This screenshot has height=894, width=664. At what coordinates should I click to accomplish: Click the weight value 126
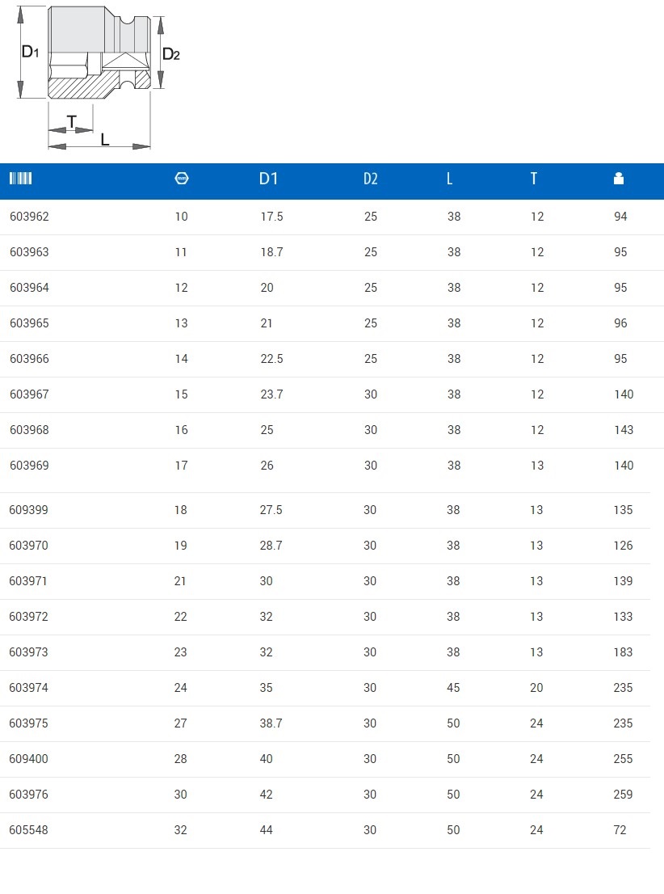pyautogui.click(x=624, y=546)
